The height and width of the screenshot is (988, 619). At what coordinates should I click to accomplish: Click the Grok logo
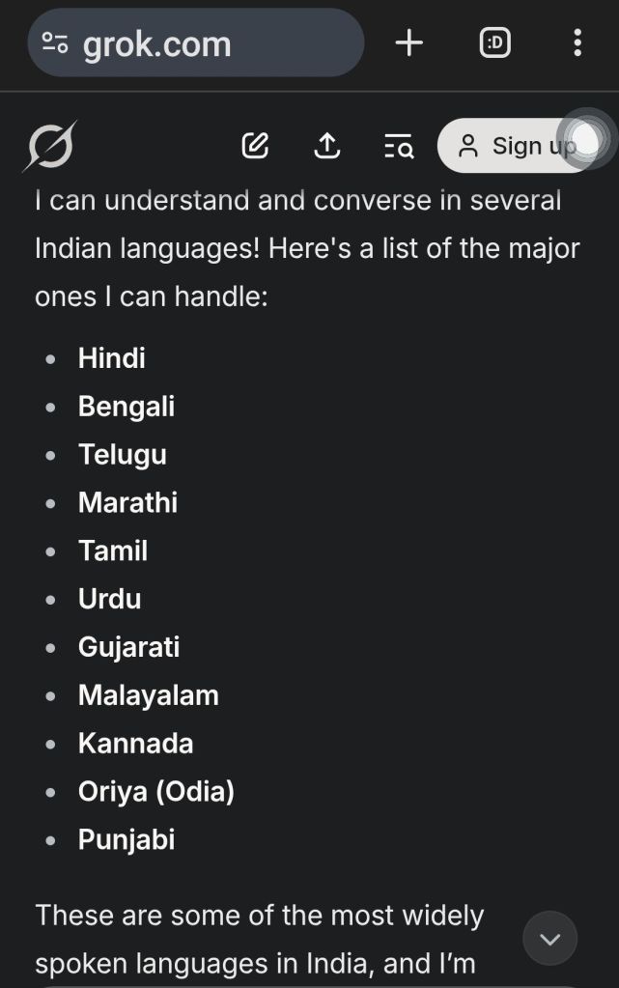[x=50, y=148]
